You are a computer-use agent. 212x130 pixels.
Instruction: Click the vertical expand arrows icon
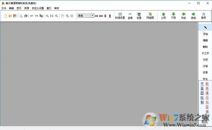(x=105, y=16)
